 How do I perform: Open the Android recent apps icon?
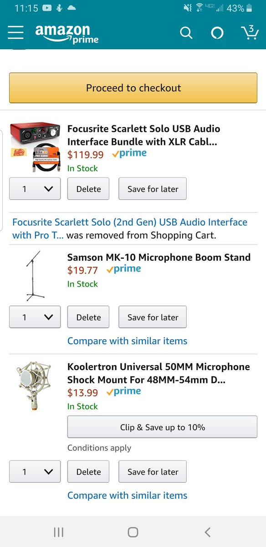coord(58,532)
